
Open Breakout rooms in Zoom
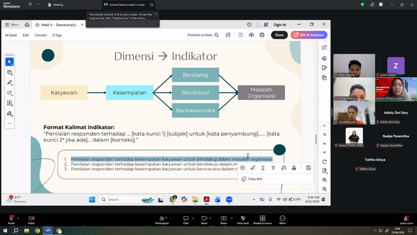[x=263, y=220]
